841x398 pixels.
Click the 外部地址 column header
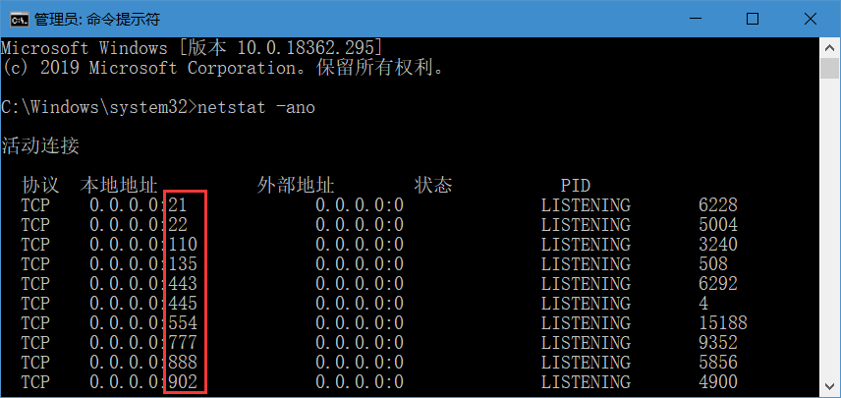[x=295, y=186]
